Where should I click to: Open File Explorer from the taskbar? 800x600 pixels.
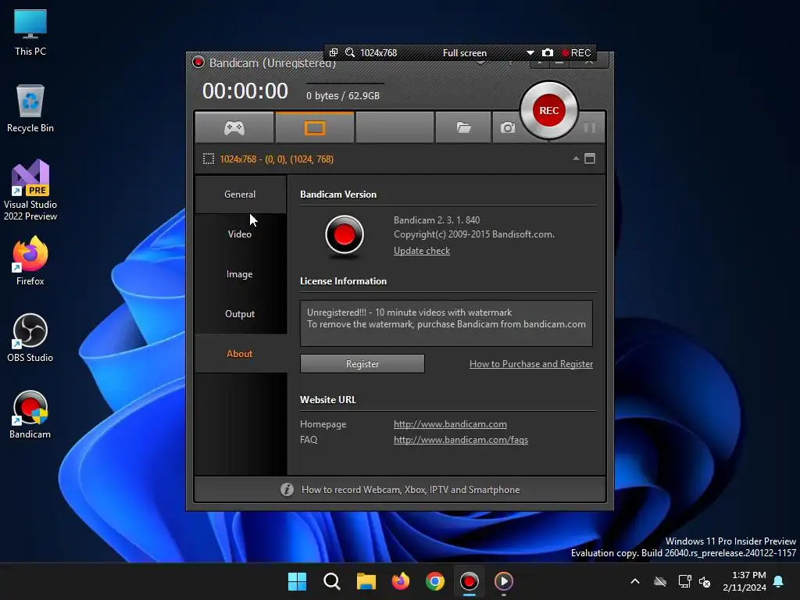point(366,581)
